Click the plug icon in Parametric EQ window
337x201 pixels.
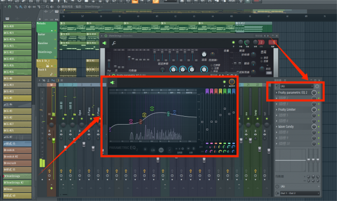112,82
